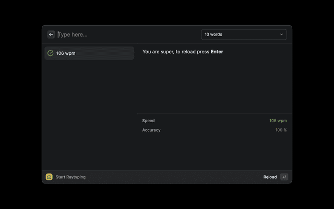Click the yellow Raytyping extension icon
Screen dimensions: 334x209
click(49, 177)
